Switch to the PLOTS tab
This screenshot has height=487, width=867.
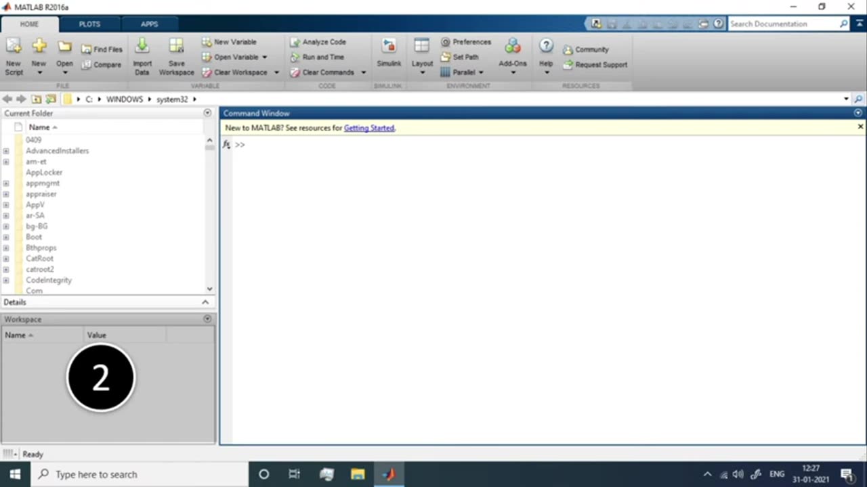pos(89,24)
